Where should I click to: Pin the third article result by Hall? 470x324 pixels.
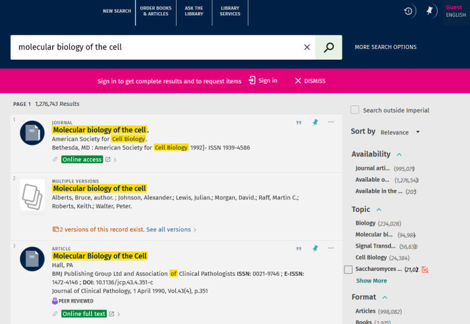click(x=316, y=248)
